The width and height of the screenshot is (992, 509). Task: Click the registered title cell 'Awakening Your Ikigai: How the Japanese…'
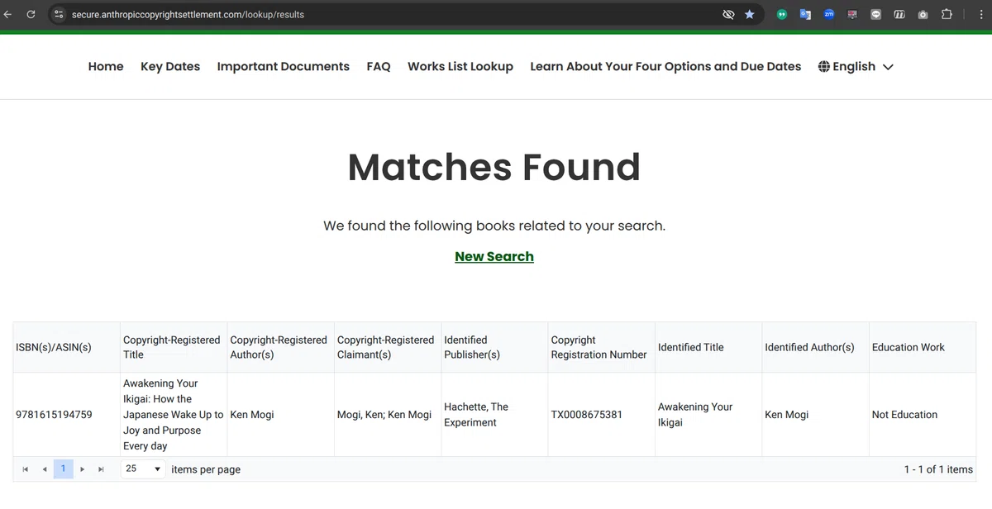(173, 415)
